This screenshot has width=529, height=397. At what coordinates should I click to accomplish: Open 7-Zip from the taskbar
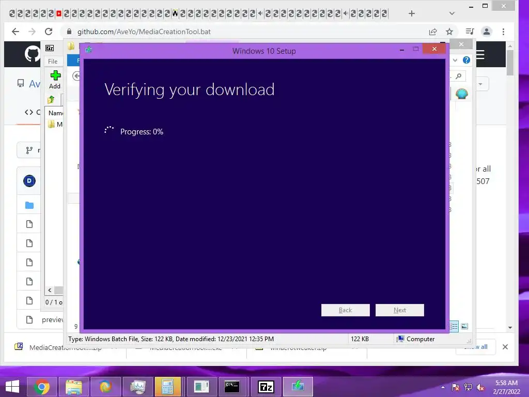[266, 387]
